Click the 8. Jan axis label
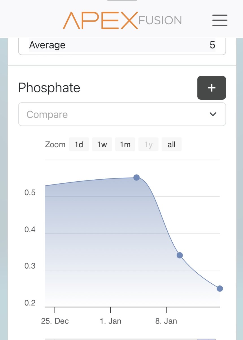243x340 pixels. click(166, 321)
